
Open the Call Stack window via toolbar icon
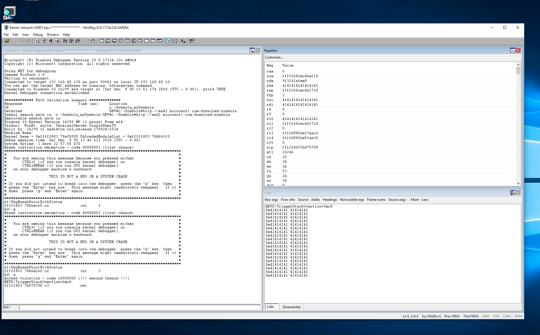click(x=134, y=41)
